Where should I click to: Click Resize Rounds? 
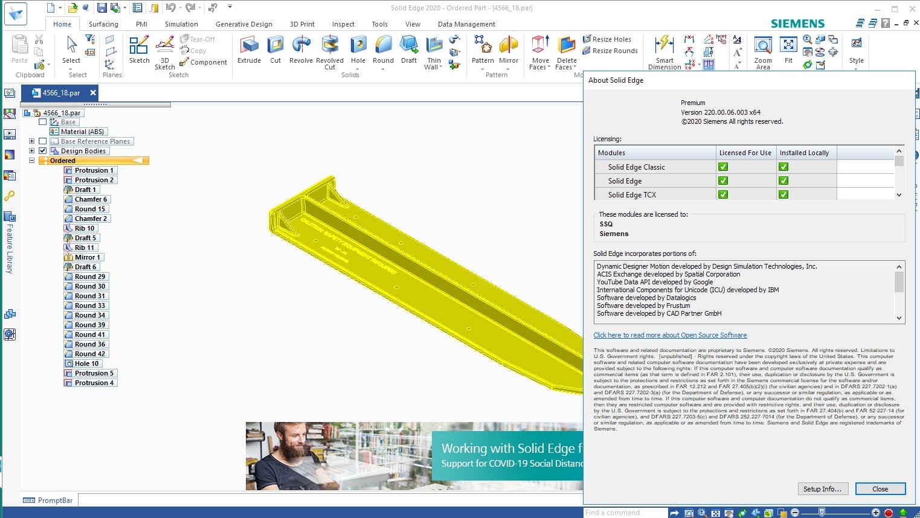pyautogui.click(x=610, y=51)
